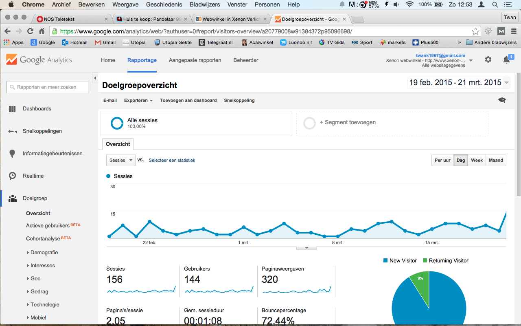Click Toevoegen aan dashboard

click(x=188, y=100)
